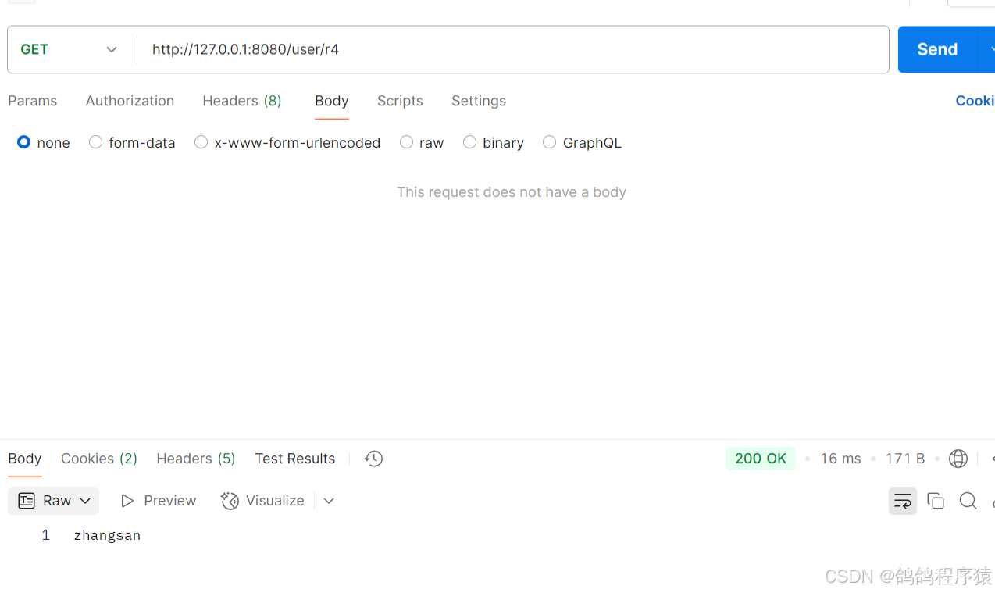Open the Raw format dropdown
The height and width of the screenshot is (593, 995).
tap(53, 501)
